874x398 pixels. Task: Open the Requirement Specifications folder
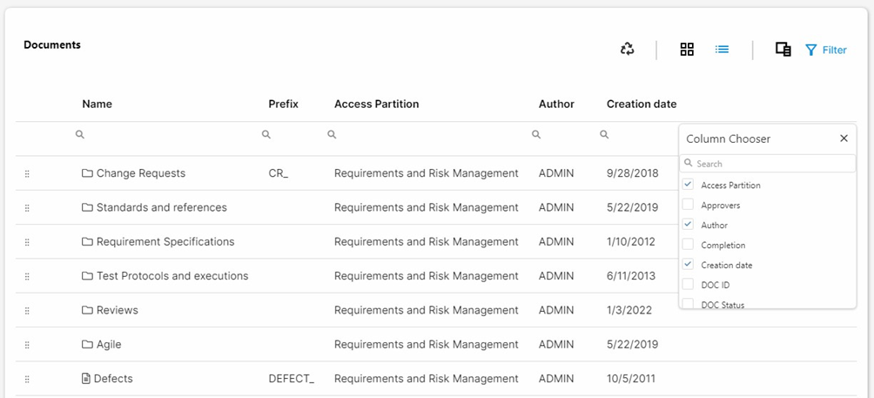coord(165,241)
